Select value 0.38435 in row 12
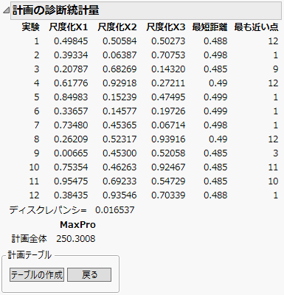284x295 pixels. (x=71, y=195)
